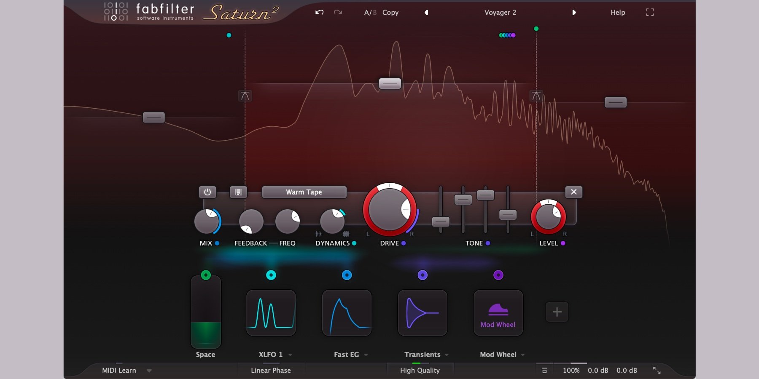Click the redo arrow icon
Screen dimensions: 759x379
338,12
